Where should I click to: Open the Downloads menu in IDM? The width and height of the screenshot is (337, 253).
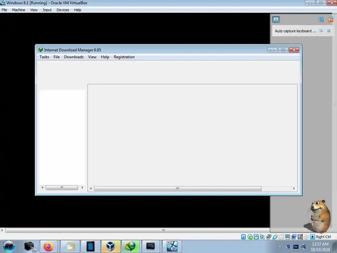(x=74, y=57)
